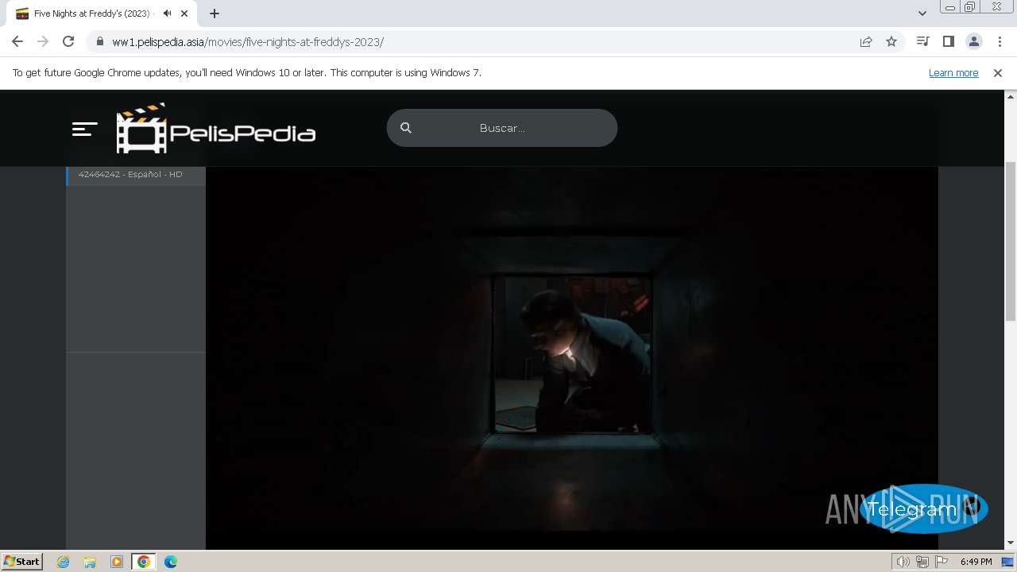The height and width of the screenshot is (572, 1017).
Task: View site security lock info
Action: click(x=99, y=42)
